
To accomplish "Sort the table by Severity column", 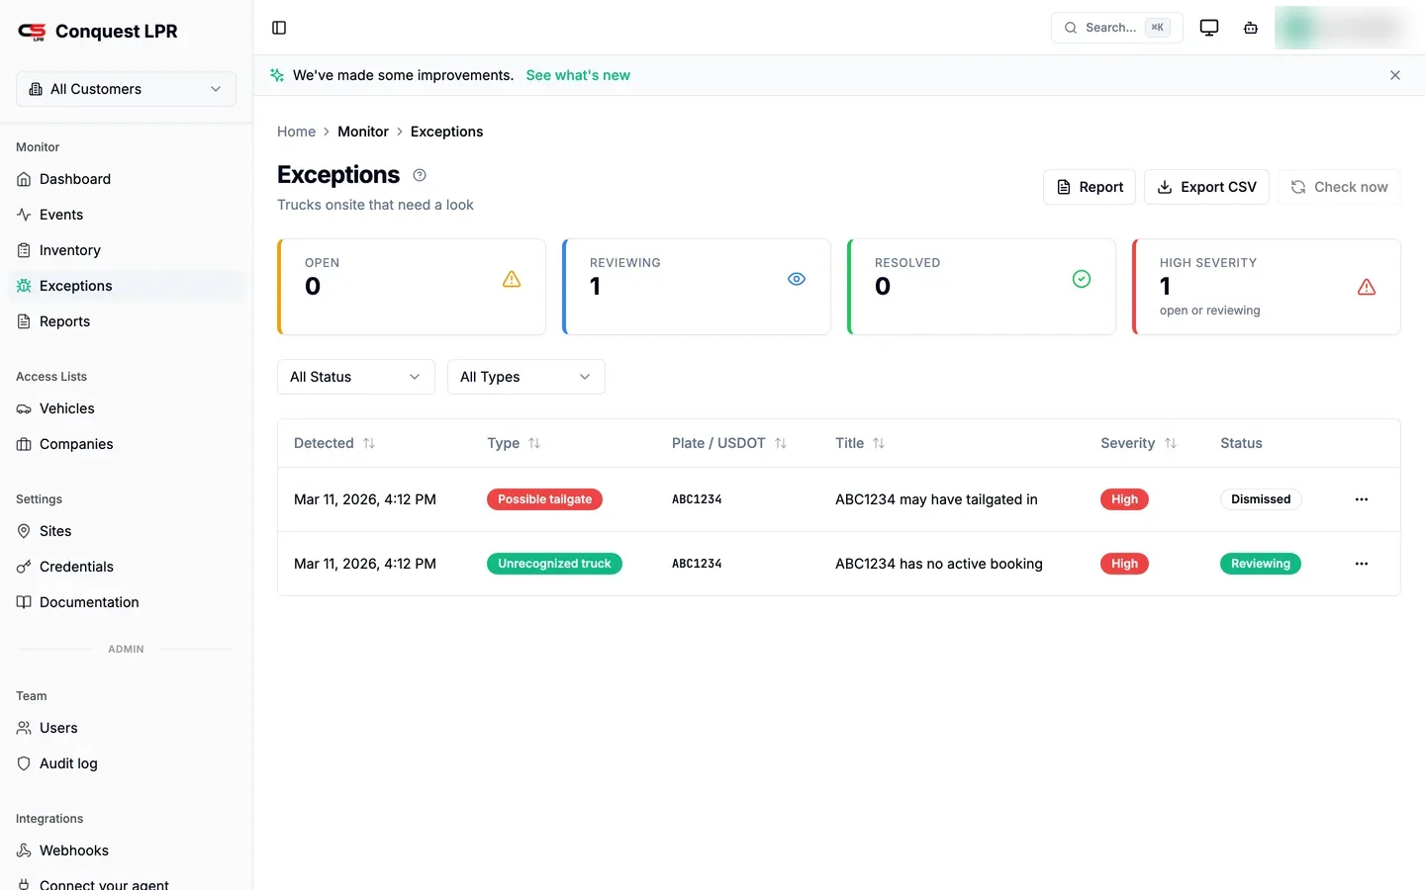I will pos(1139,443).
